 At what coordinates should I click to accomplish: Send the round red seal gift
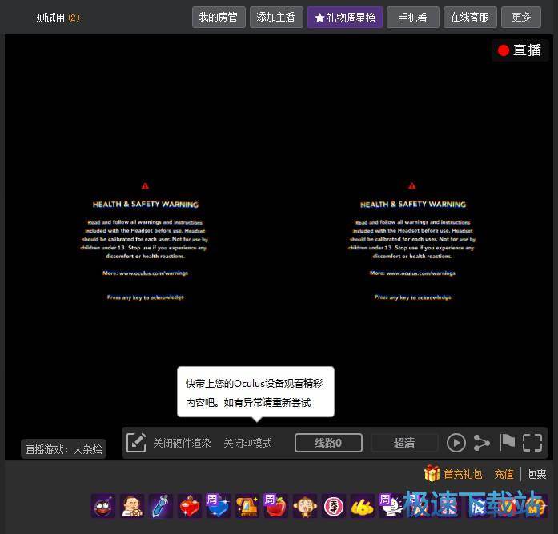tap(334, 505)
